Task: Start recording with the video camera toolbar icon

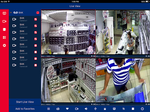Action: (77, 109)
